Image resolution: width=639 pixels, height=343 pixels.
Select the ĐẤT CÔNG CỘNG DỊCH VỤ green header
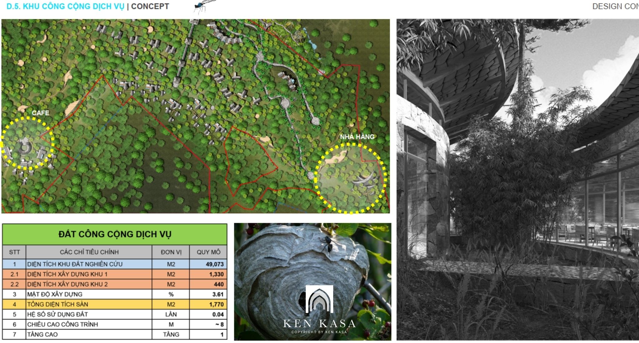[115, 234]
